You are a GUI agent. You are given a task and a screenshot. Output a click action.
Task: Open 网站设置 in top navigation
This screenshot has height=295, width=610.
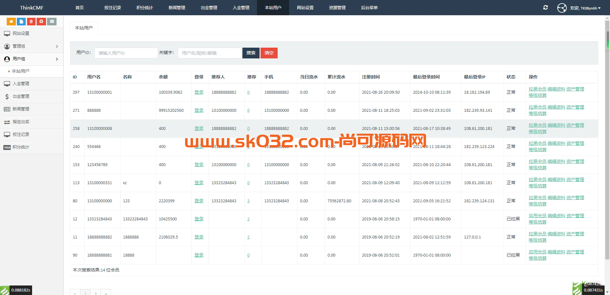coord(305,8)
